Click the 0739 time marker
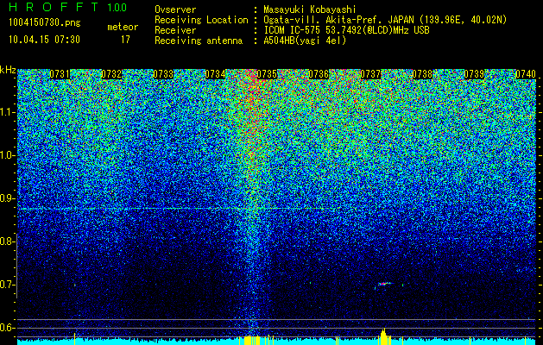543x345 pixels. (x=474, y=74)
